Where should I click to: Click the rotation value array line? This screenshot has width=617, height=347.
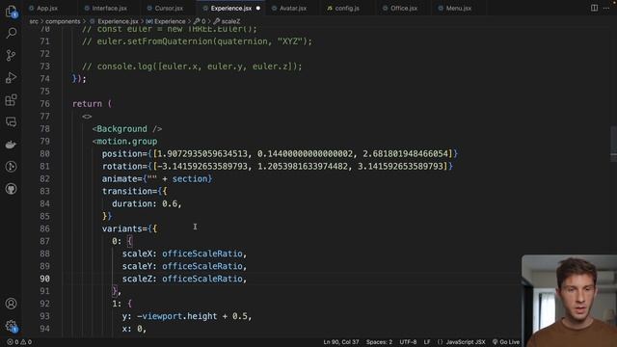coord(278,167)
